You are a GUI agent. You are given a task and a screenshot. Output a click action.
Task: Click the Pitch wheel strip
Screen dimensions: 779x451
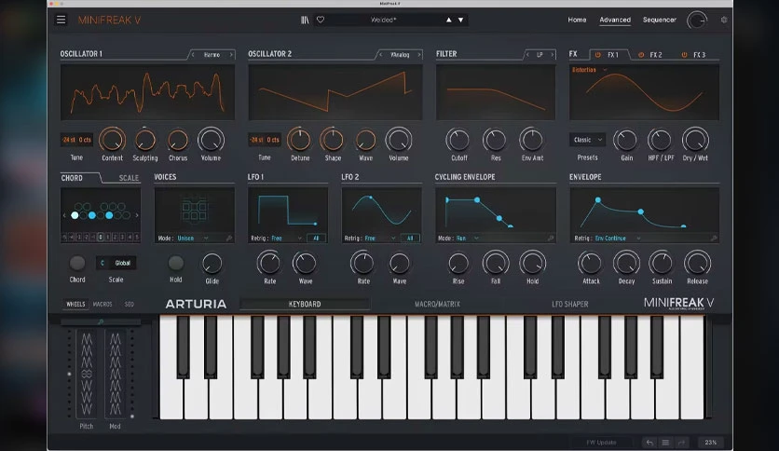(87, 375)
